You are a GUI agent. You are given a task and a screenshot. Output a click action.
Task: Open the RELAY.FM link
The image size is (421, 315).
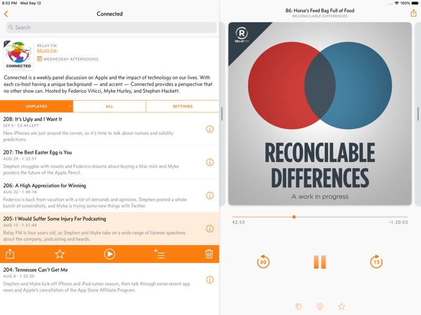click(x=47, y=50)
